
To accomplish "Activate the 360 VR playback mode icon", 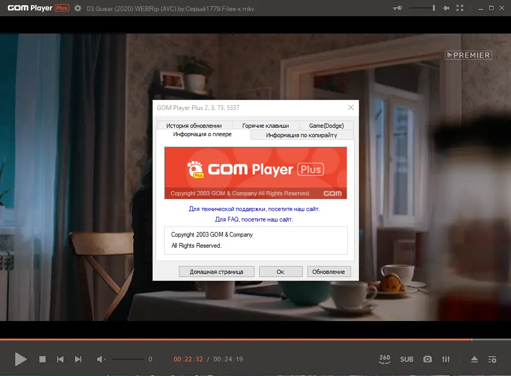I will point(385,359).
